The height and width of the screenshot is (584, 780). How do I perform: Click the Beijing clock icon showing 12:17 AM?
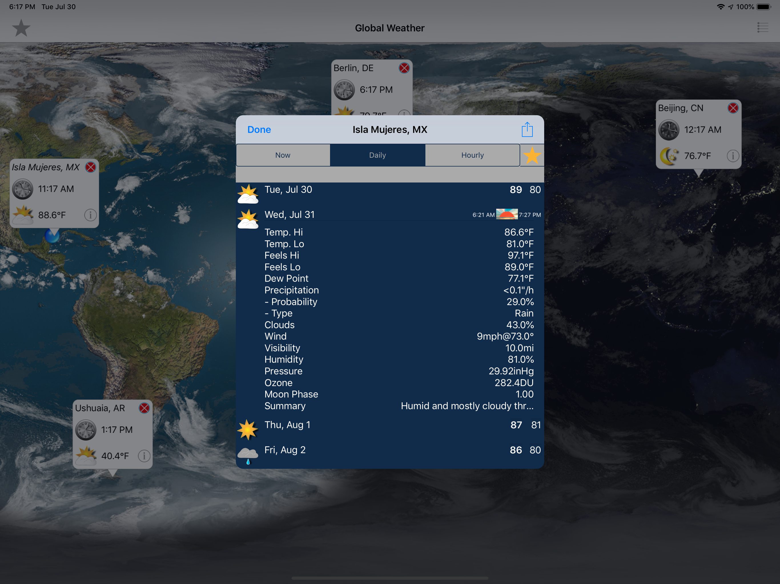pos(669,130)
